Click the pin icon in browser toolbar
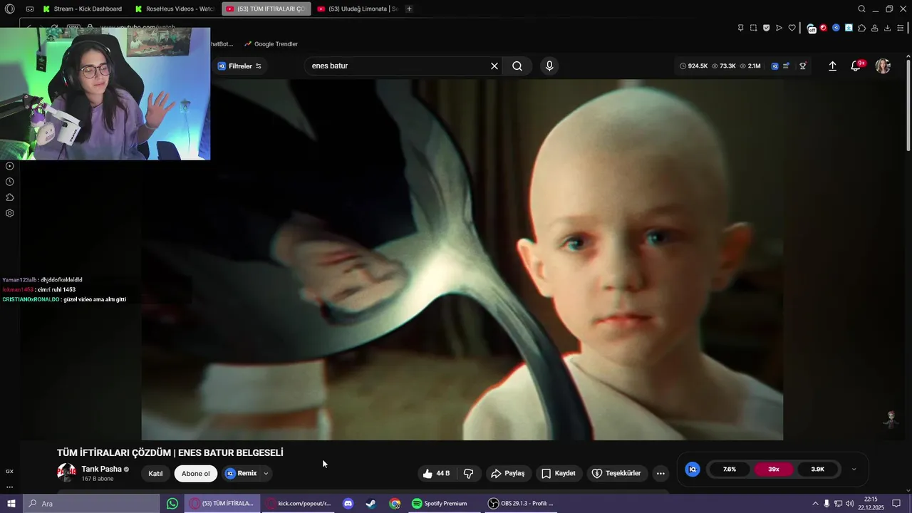912x513 pixels. (x=740, y=28)
